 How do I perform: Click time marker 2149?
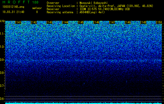pos(143,22)
